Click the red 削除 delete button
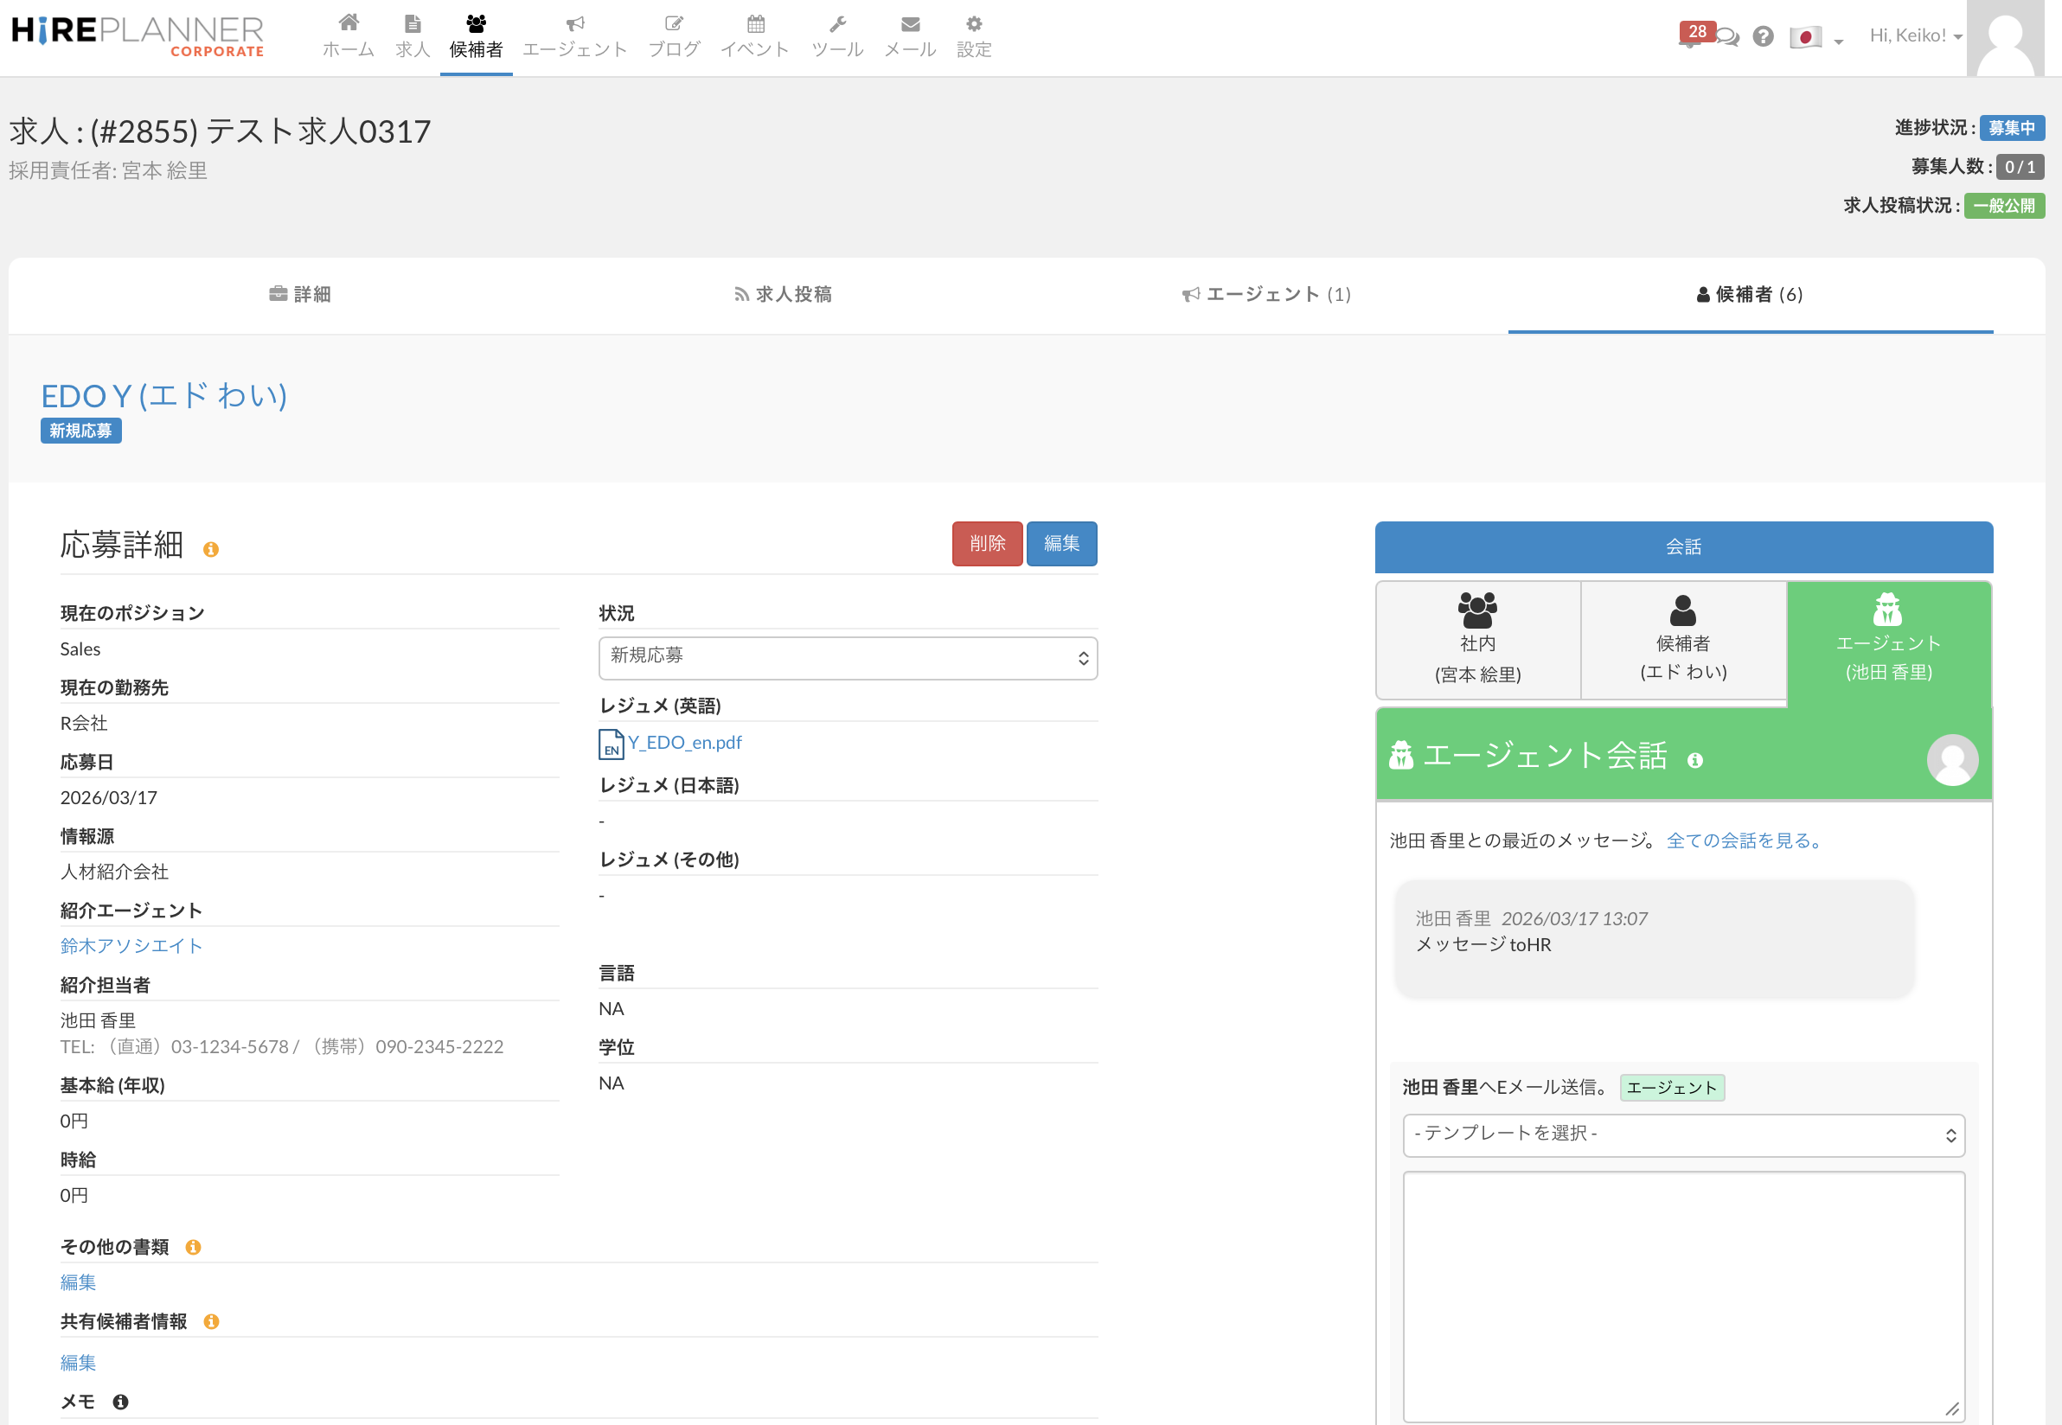This screenshot has width=2062, height=1425. (986, 543)
